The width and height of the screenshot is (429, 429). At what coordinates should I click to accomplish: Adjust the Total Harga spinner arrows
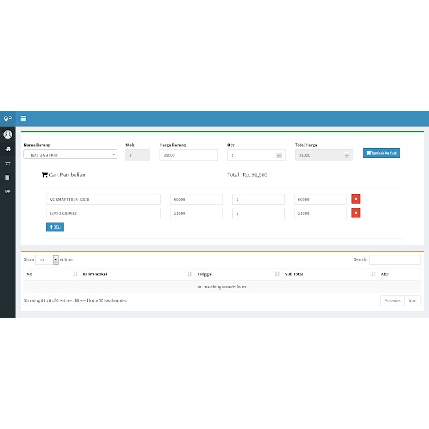pyautogui.click(x=347, y=155)
